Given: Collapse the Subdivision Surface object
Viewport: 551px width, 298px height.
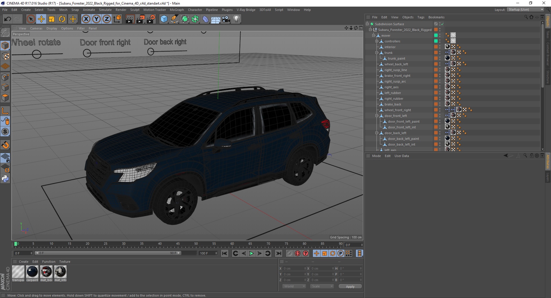Looking at the screenshot, I should pos(367,24).
